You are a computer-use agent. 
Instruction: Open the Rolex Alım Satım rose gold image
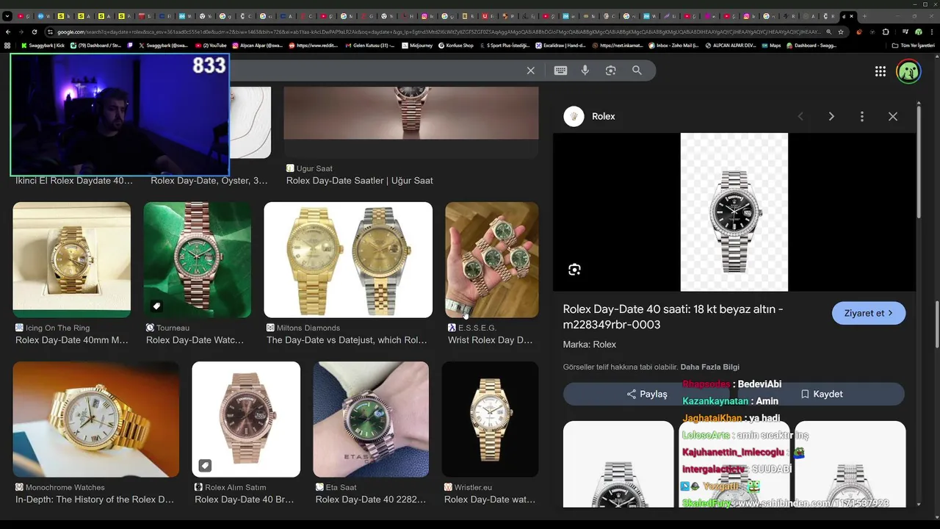click(x=246, y=420)
